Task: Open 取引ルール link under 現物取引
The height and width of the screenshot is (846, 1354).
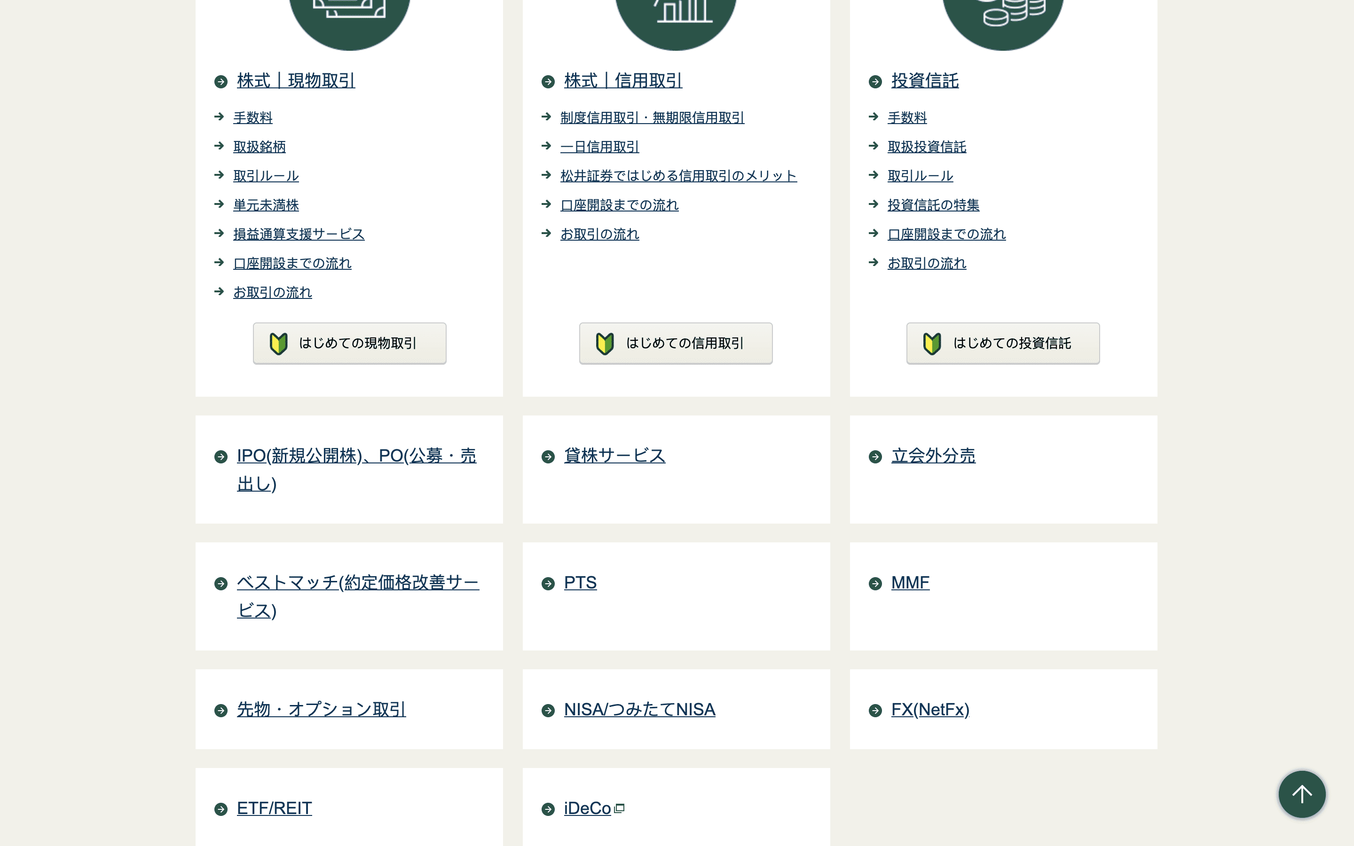Action: (x=266, y=176)
